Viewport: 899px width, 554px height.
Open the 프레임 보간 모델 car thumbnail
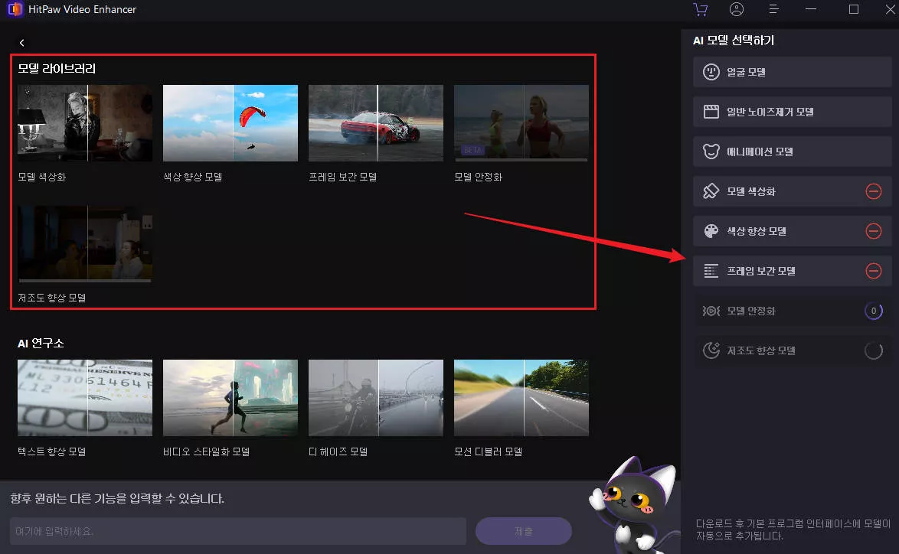pos(376,123)
